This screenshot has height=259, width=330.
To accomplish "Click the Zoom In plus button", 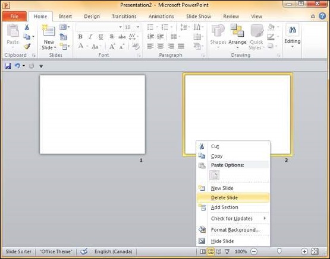I will pyautogui.click(x=304, y=251).
